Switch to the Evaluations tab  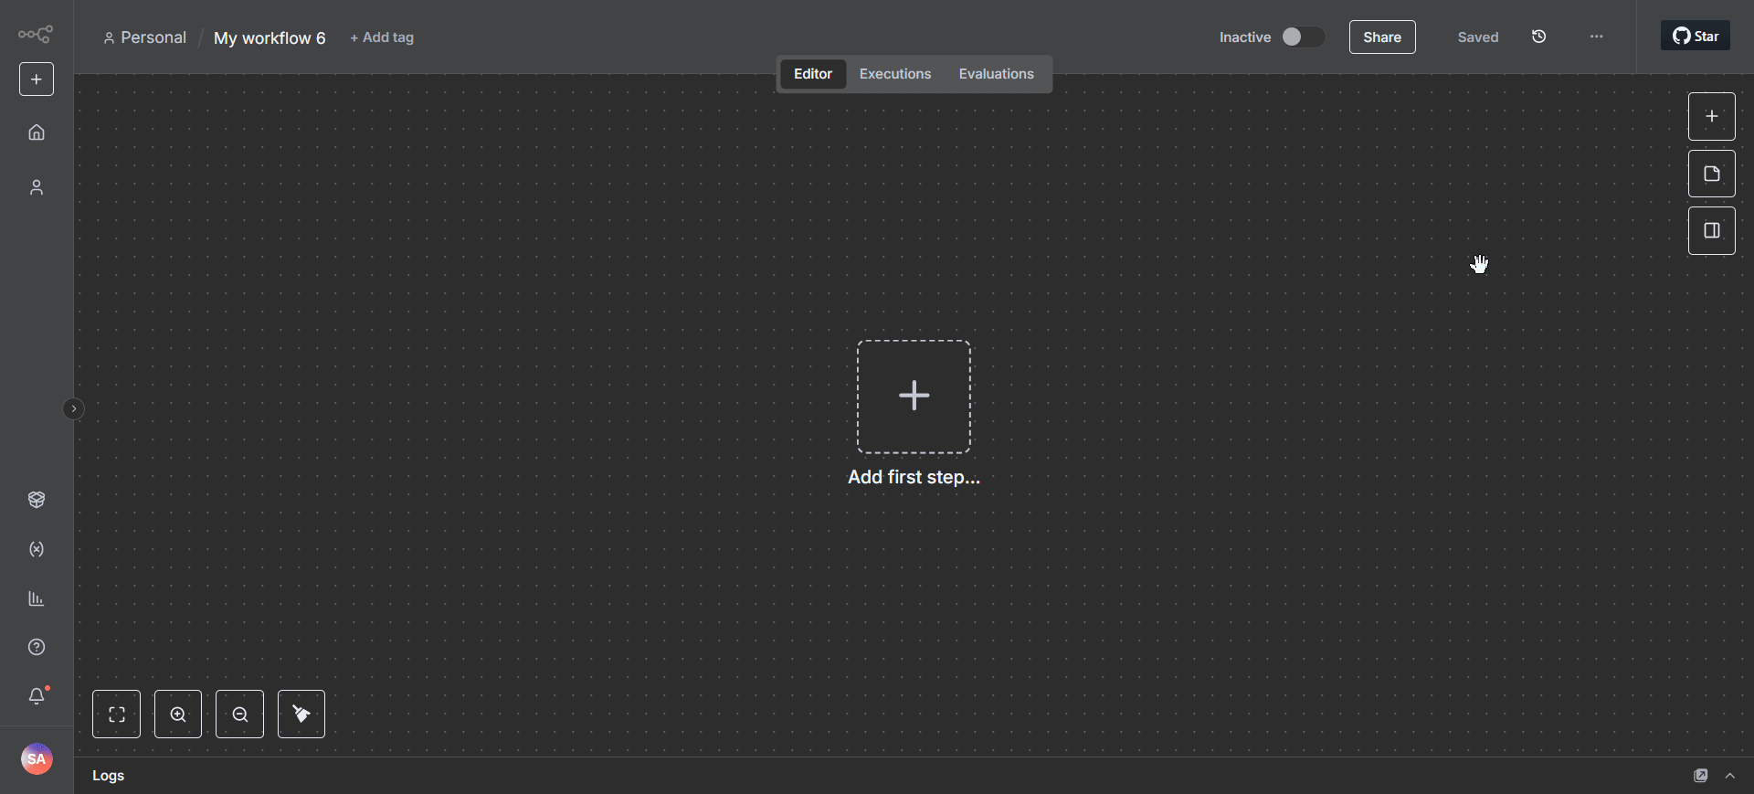[996, 74]
